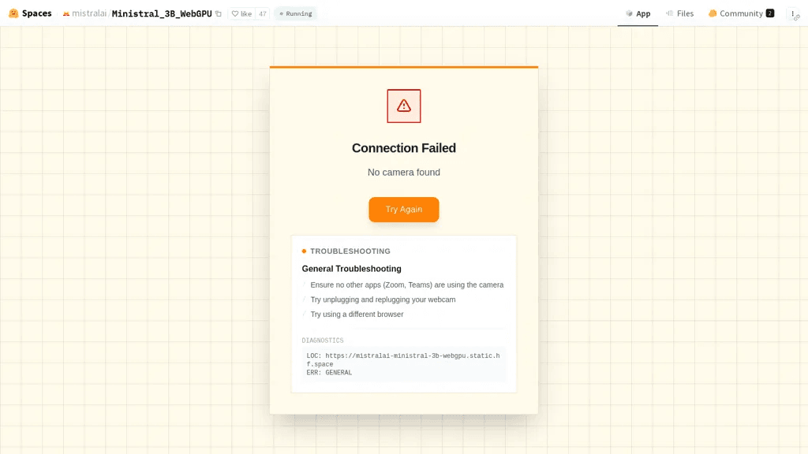Open the like count showing 47
This screenshot has width=808, height=454.
click(263, 14)
